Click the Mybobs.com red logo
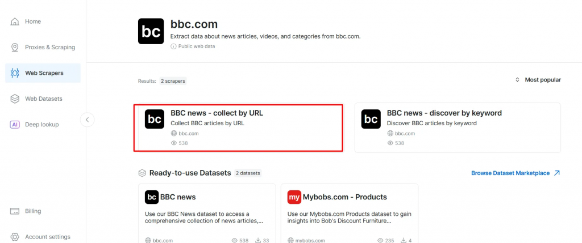Screen dimensions: 582x243 [294, 197]
